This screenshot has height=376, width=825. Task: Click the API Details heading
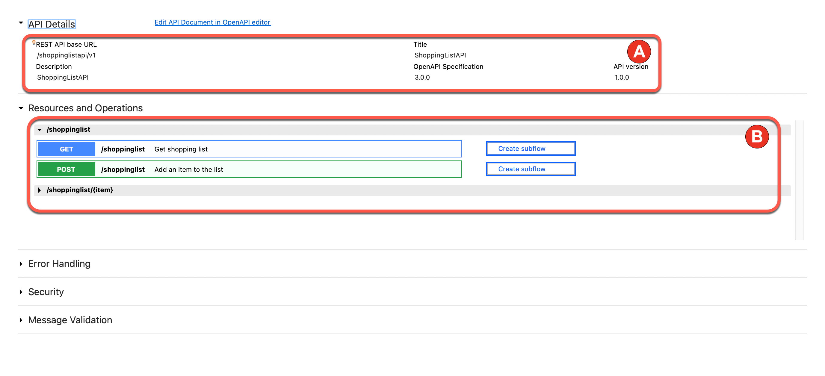(52, 24)
